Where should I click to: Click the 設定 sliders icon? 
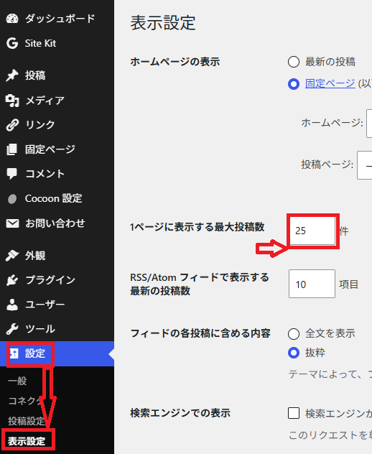14,353
